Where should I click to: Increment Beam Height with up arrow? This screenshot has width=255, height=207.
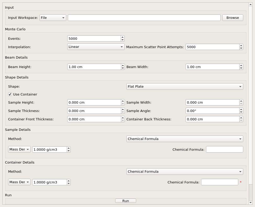(123, 65)
